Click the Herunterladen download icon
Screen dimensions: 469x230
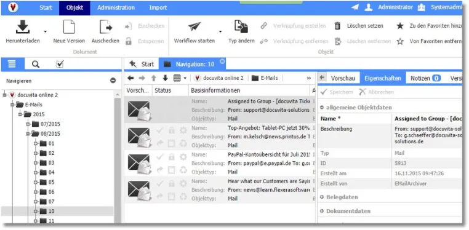click(23, 28)
